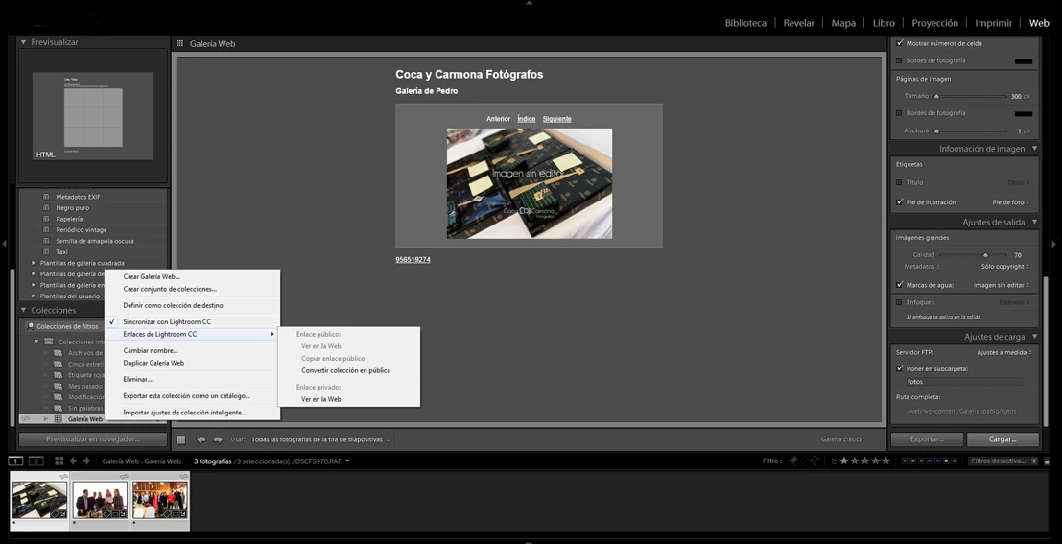
Task: Select the Mes pasado smart collection icon
Action: point(59,386)
